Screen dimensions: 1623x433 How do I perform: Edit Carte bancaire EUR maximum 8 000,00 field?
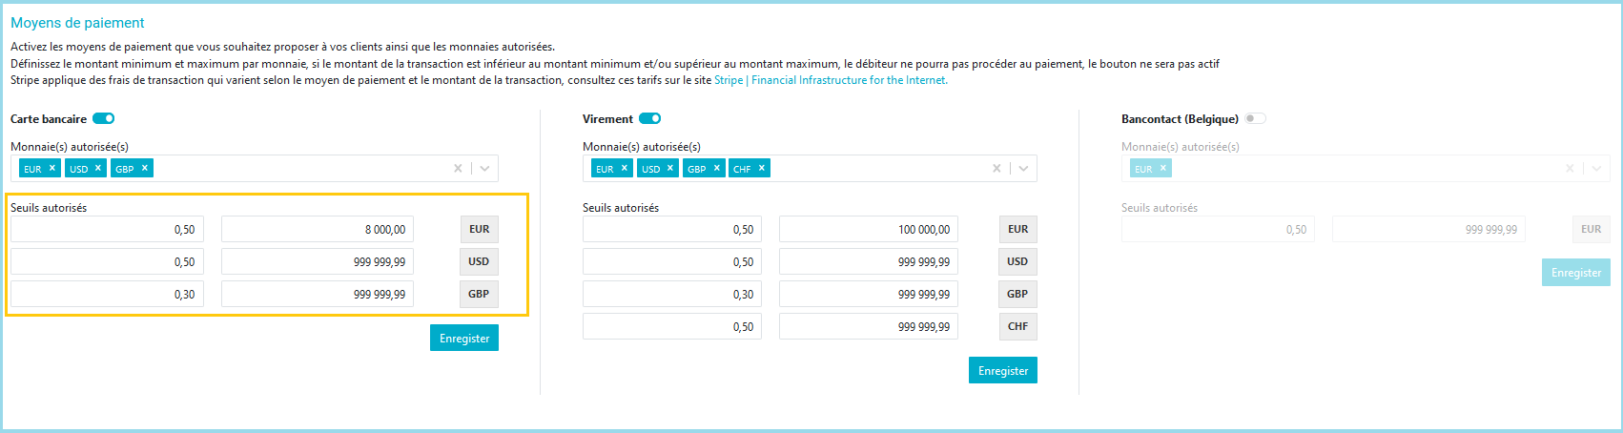click(317, 230)
